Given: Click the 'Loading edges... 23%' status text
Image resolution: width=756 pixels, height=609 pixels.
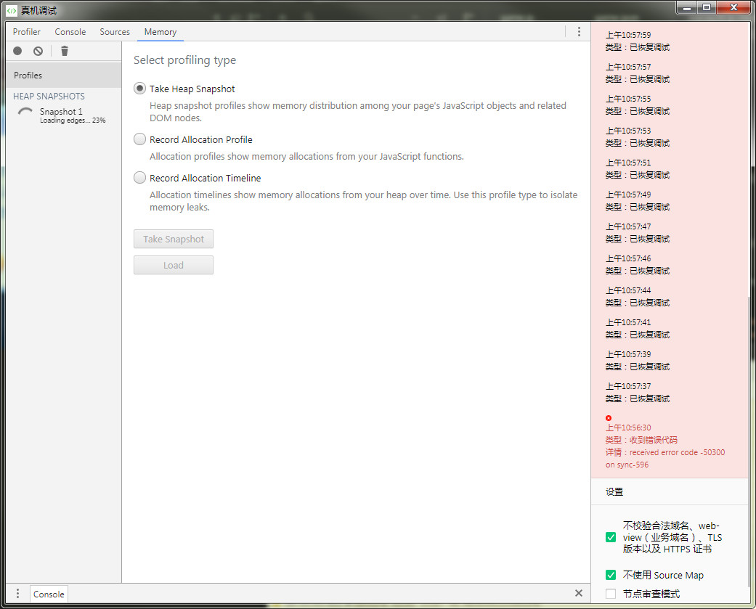Looking at the screenshot, I should pyautogui.click(x=73, y=120).
